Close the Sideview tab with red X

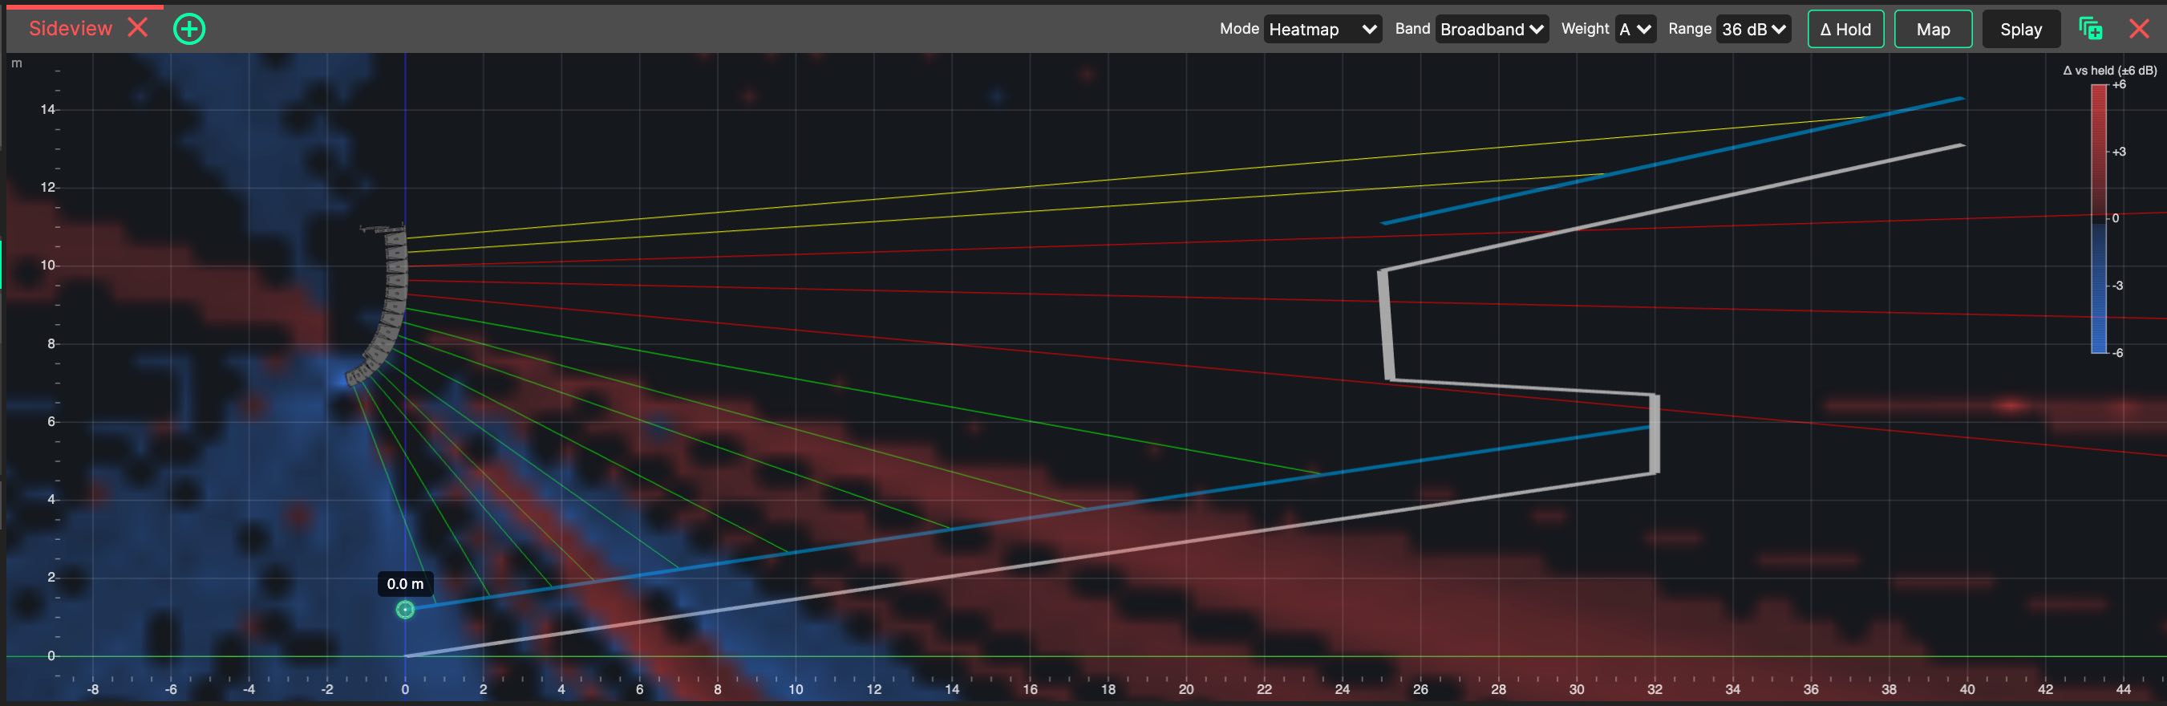[138, 28]
